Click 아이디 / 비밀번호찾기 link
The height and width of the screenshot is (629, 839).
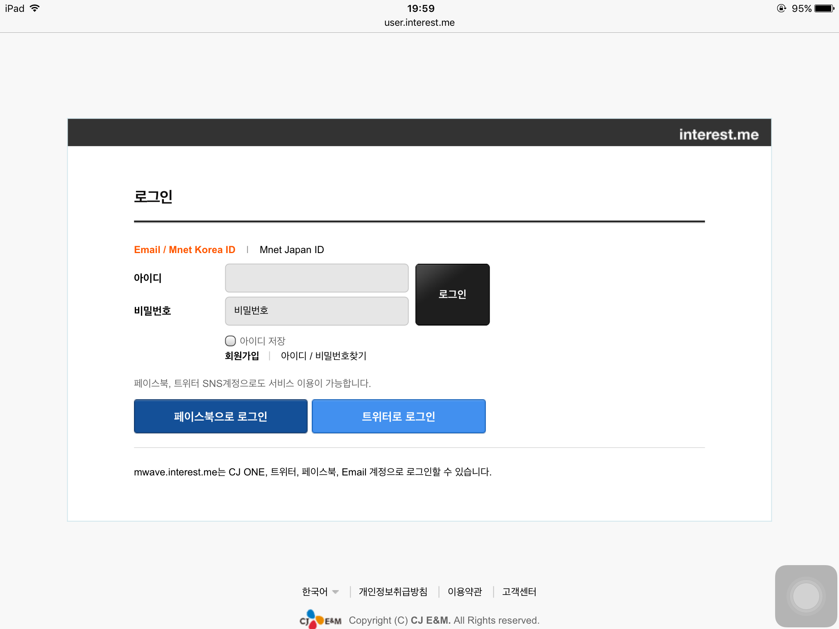(x=323, y=356)
